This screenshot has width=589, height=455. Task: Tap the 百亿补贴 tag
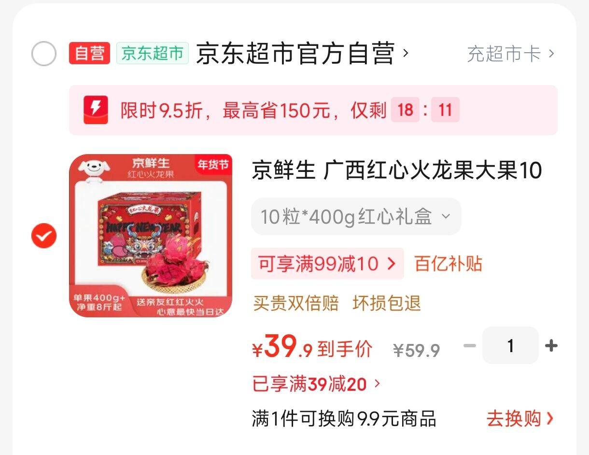tap(449, 264)
